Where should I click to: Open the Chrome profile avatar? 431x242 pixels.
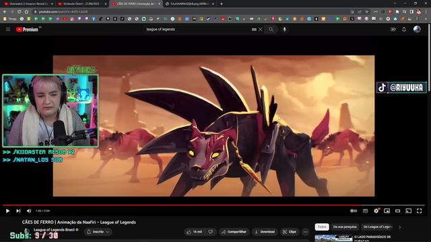pos(419,11)
